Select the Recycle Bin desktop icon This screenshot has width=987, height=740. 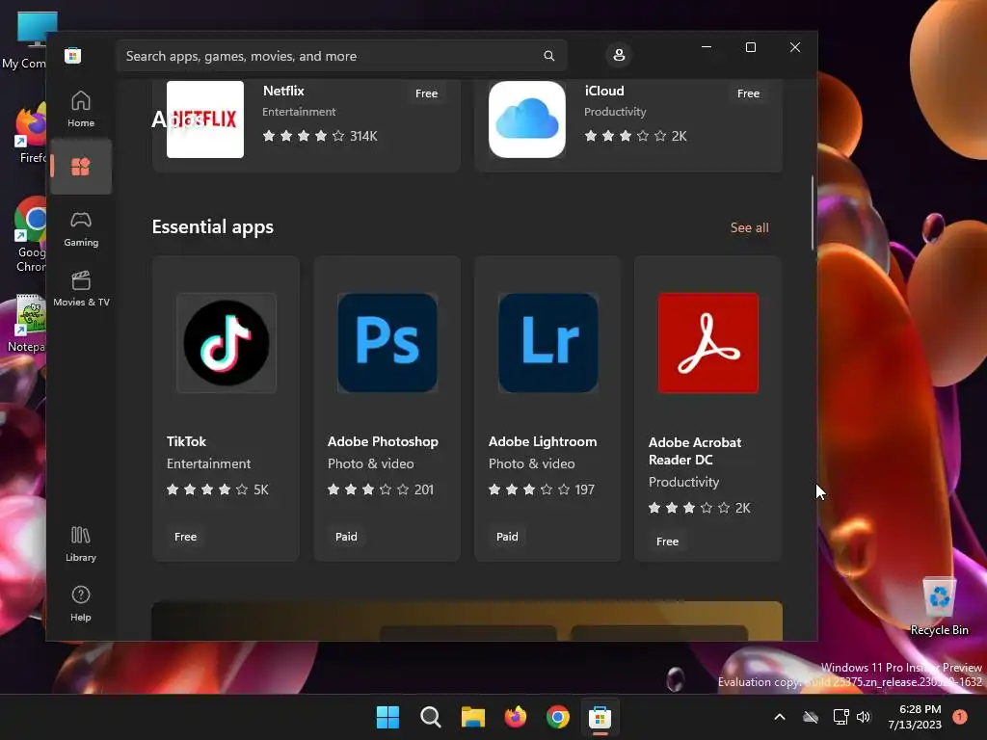click(939, 606)
